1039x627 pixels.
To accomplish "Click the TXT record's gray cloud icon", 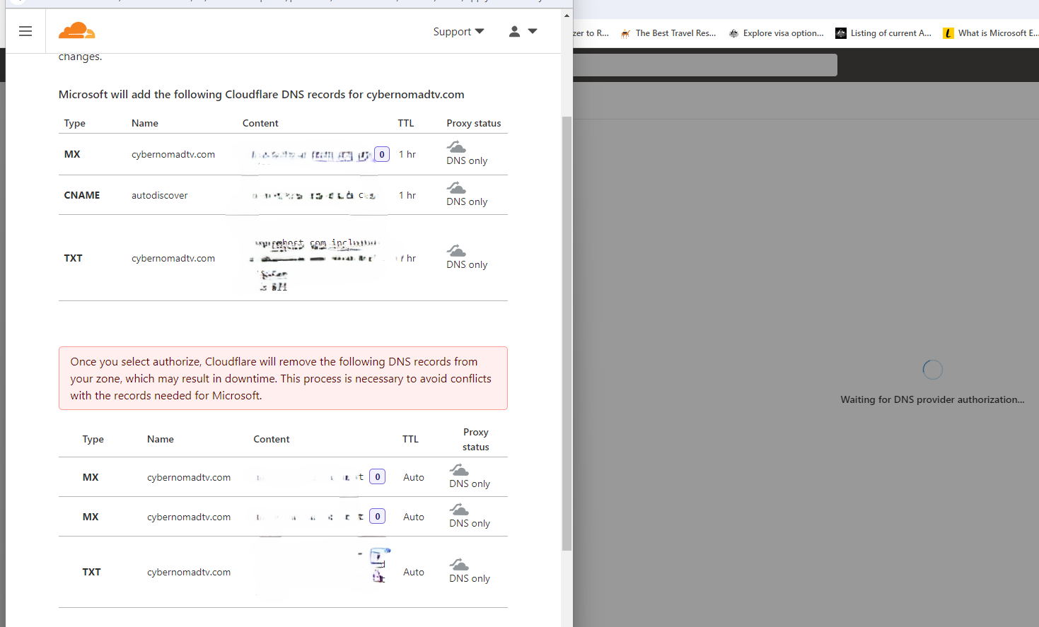I will click(455, 250).
